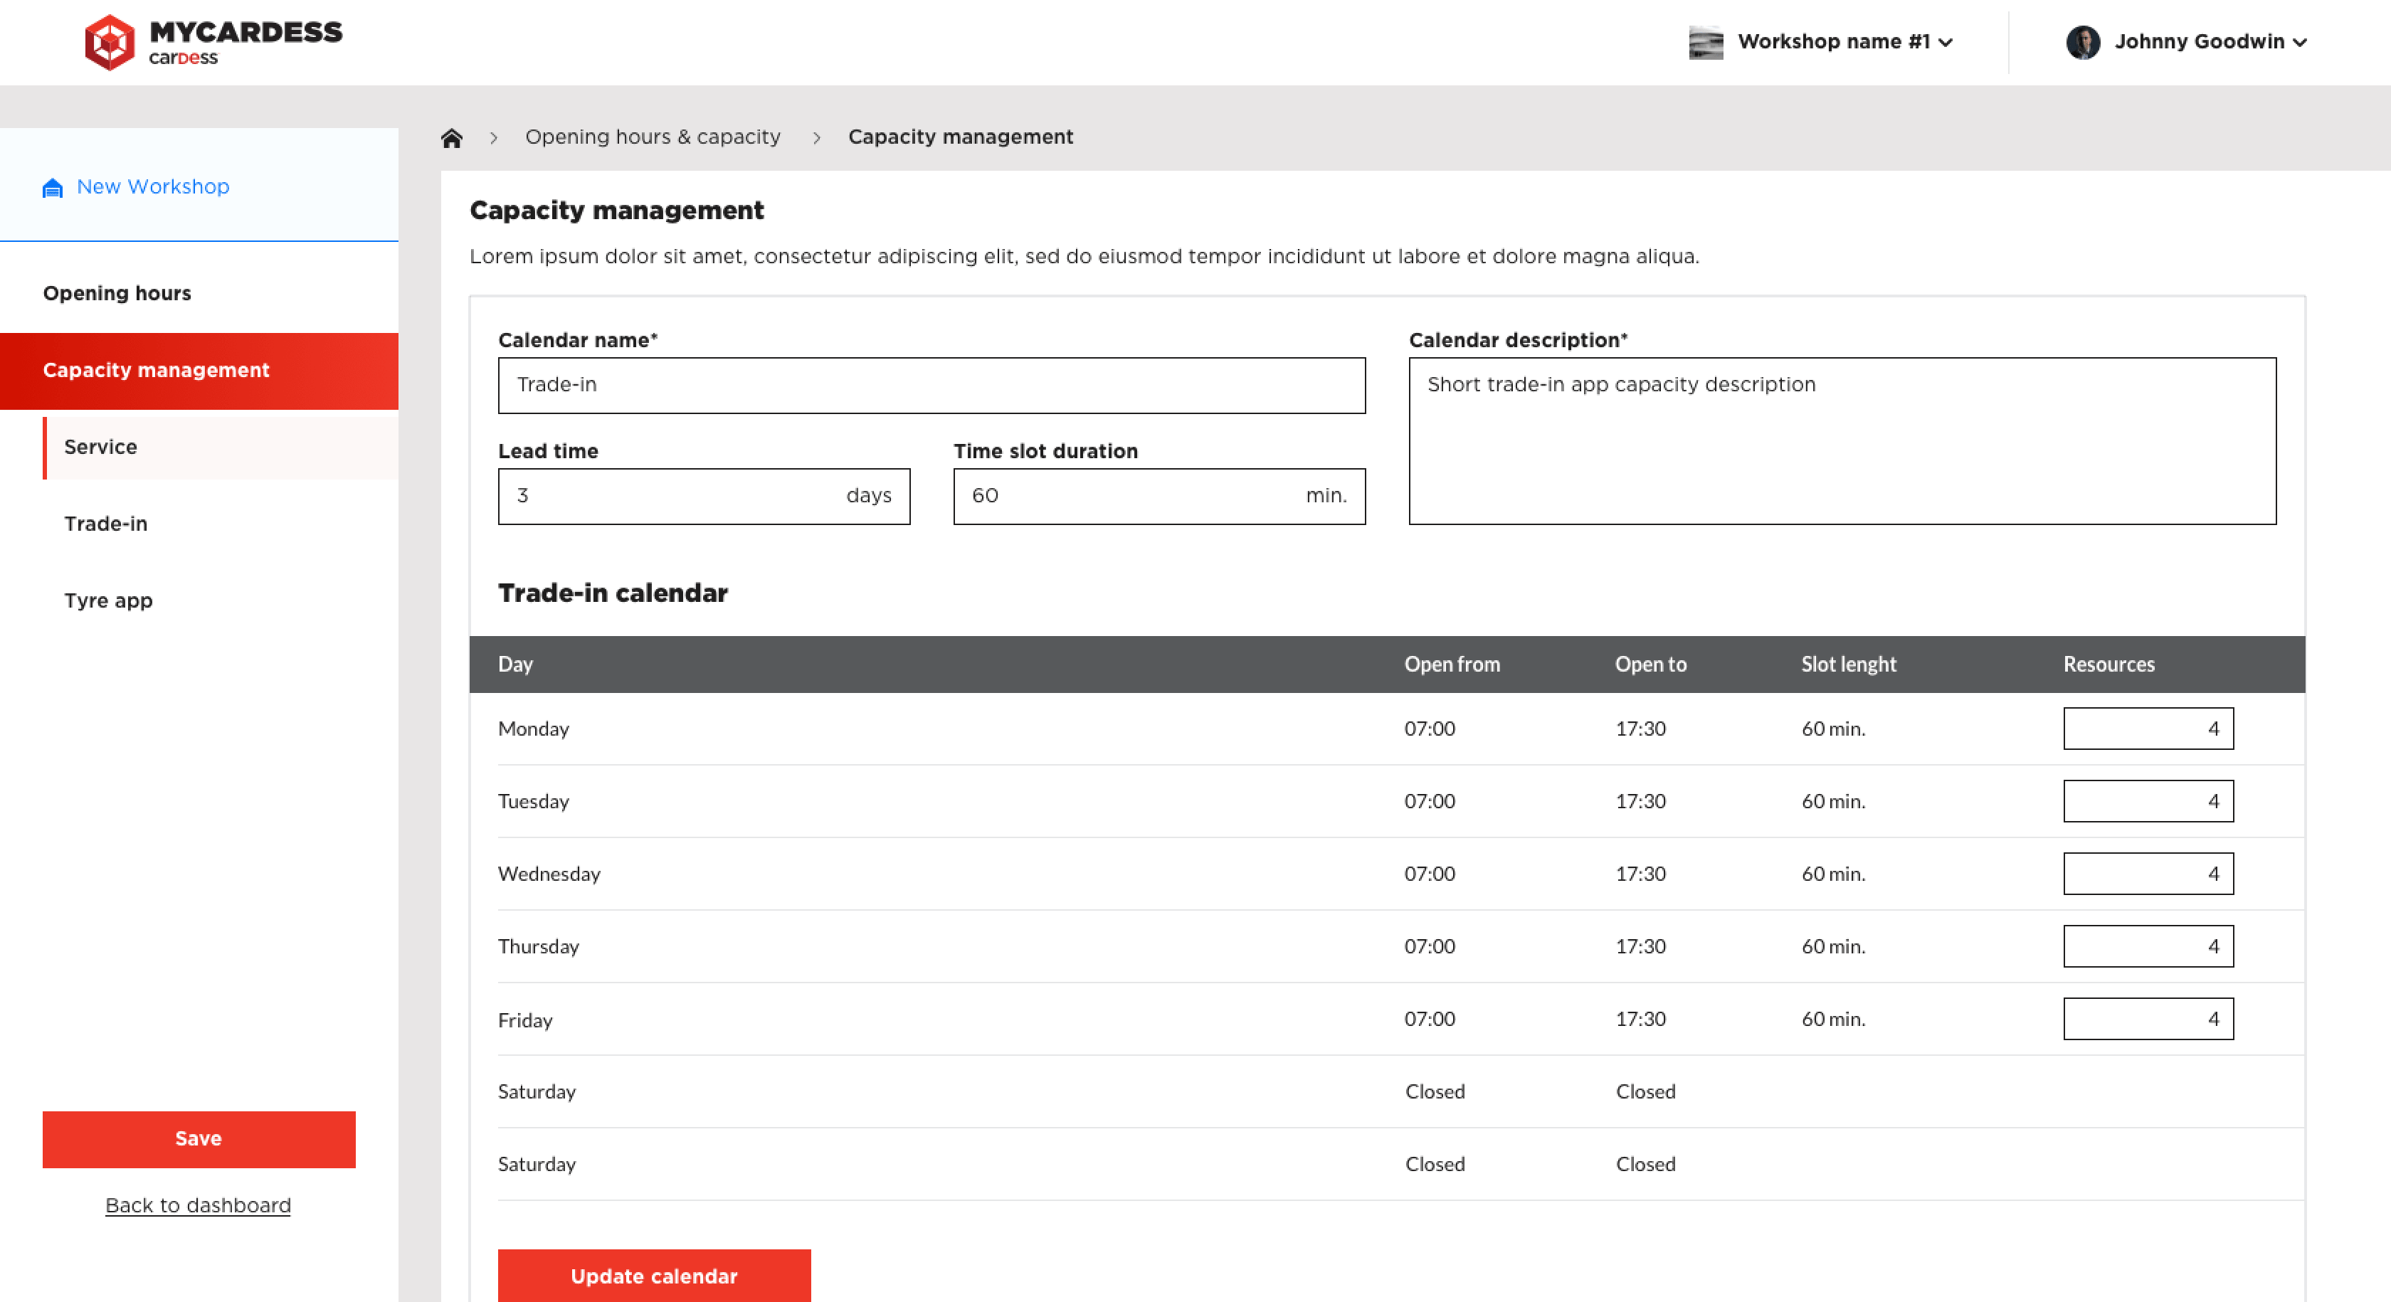Focus the Calendar name input field
Image resolution: width=2391 pixels, height=1302 pixels.
coord(932,385)
